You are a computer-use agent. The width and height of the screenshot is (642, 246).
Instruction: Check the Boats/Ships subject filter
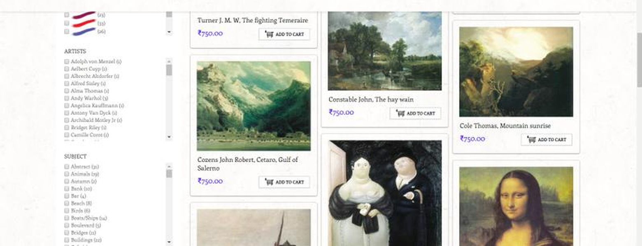(67, 218)
